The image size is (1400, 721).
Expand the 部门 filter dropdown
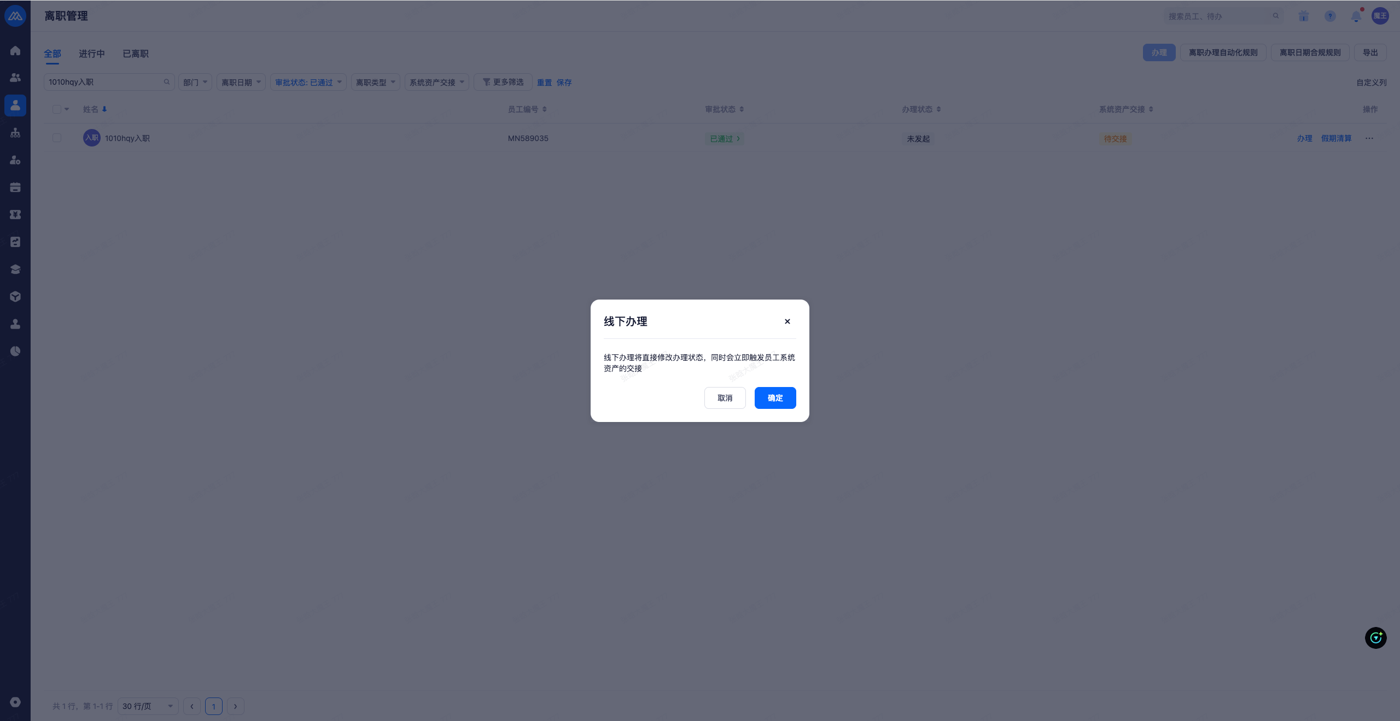(x=195, y=83)
